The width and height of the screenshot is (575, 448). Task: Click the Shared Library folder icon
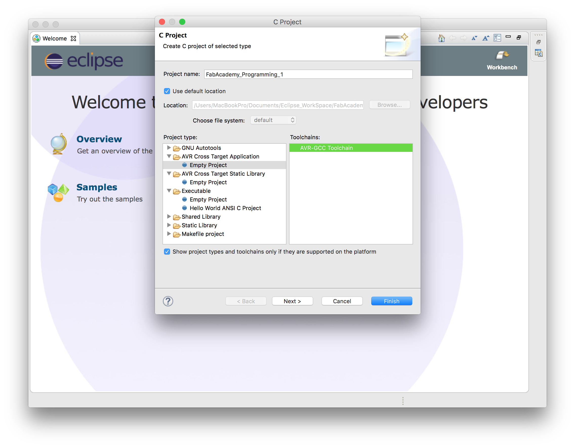click(x=176, y=217)
